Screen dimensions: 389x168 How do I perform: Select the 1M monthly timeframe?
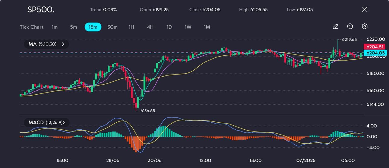point(207,27)
